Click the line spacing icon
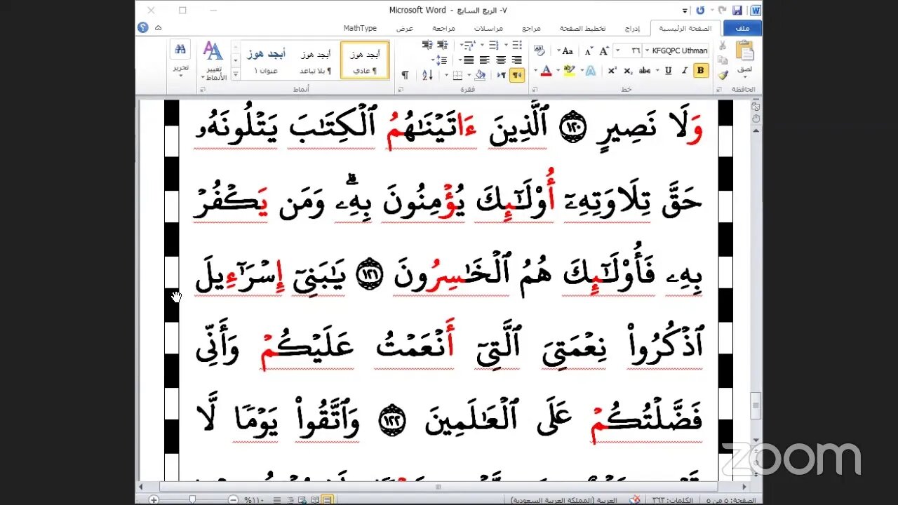The image size is (898, 505). coord(441,60)
